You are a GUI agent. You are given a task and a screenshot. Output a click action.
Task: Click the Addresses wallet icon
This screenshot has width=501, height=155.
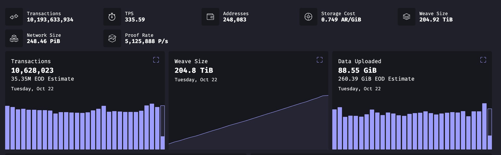tap(210, 17)
